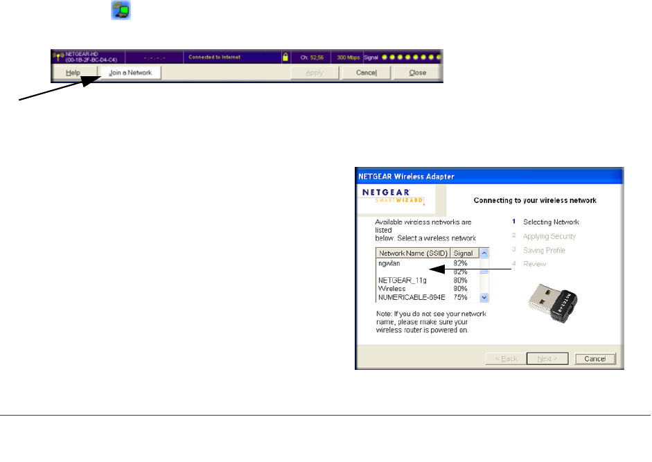Screen dimensions: 652x462
Task: Click the wireless adapter tray icon
Action: pos(121,10)
